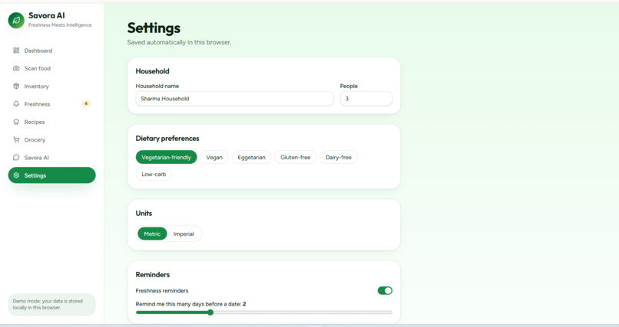Go to Scan food
This screenshot has height=327, width=619.
click(x=51, y=68)
